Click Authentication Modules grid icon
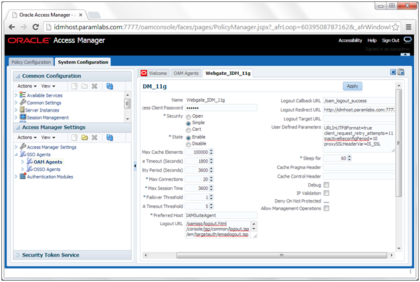This screenshot has height=282, width=420. tap(23, 176)
